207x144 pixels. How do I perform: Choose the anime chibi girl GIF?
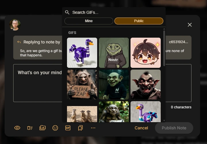(x=145, y=53)
